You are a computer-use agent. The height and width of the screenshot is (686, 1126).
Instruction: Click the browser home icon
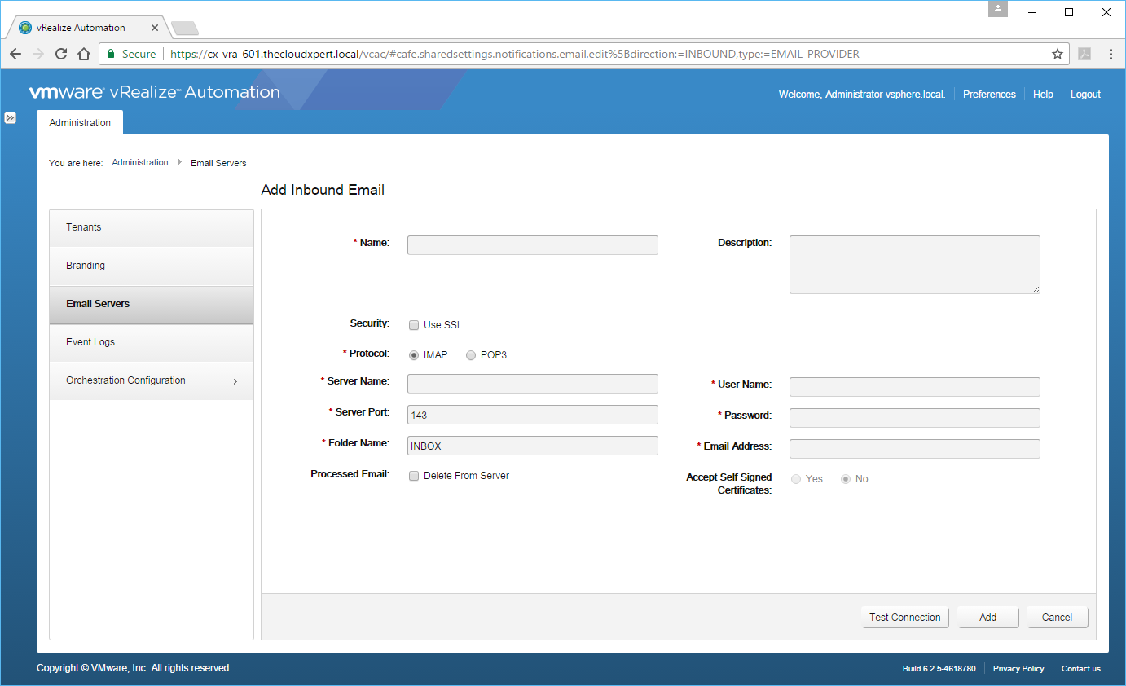tap(83, 54)
